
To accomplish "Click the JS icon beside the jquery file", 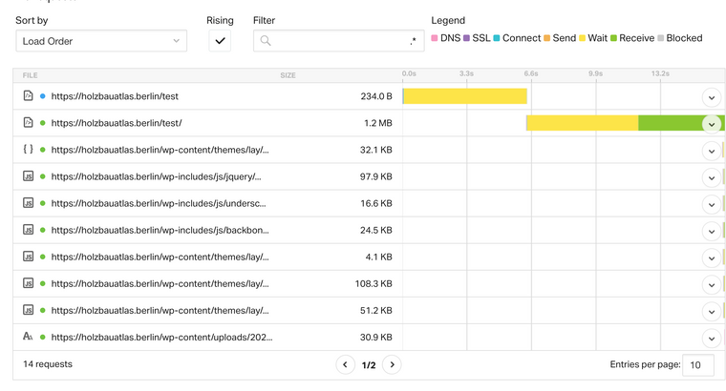I will coord(28,176).
